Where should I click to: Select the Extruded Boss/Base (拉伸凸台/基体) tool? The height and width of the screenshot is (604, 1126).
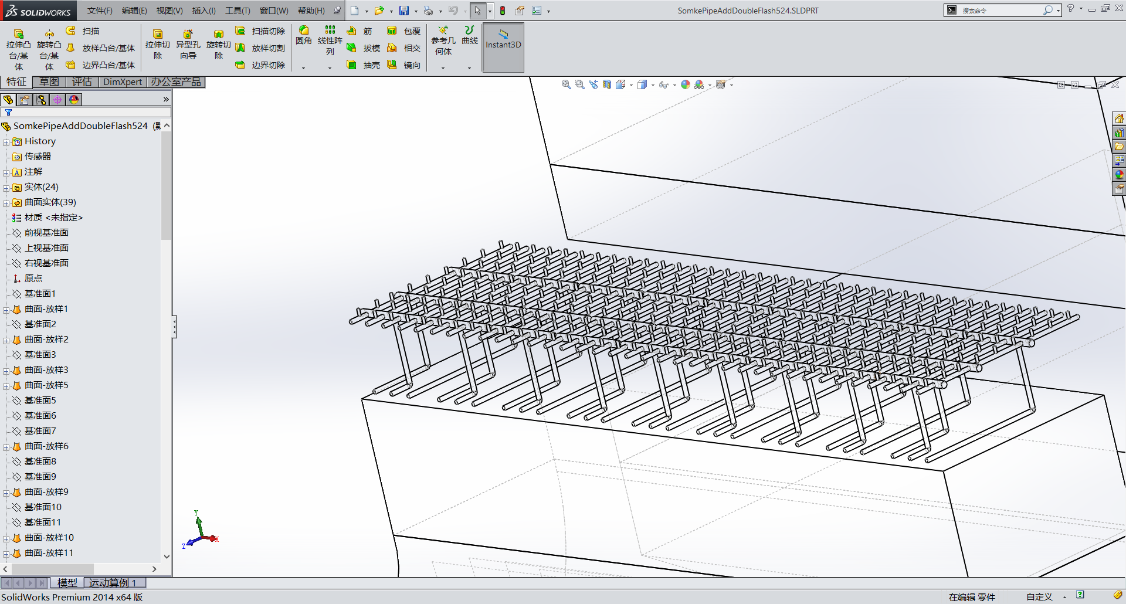[x=18, y=45]
